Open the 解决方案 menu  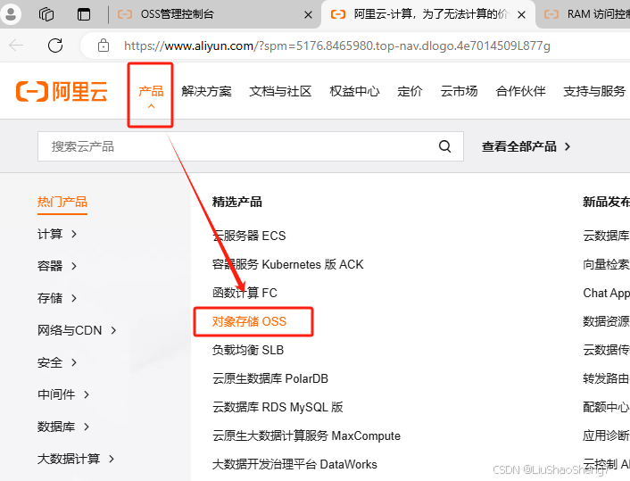[206, 91]
